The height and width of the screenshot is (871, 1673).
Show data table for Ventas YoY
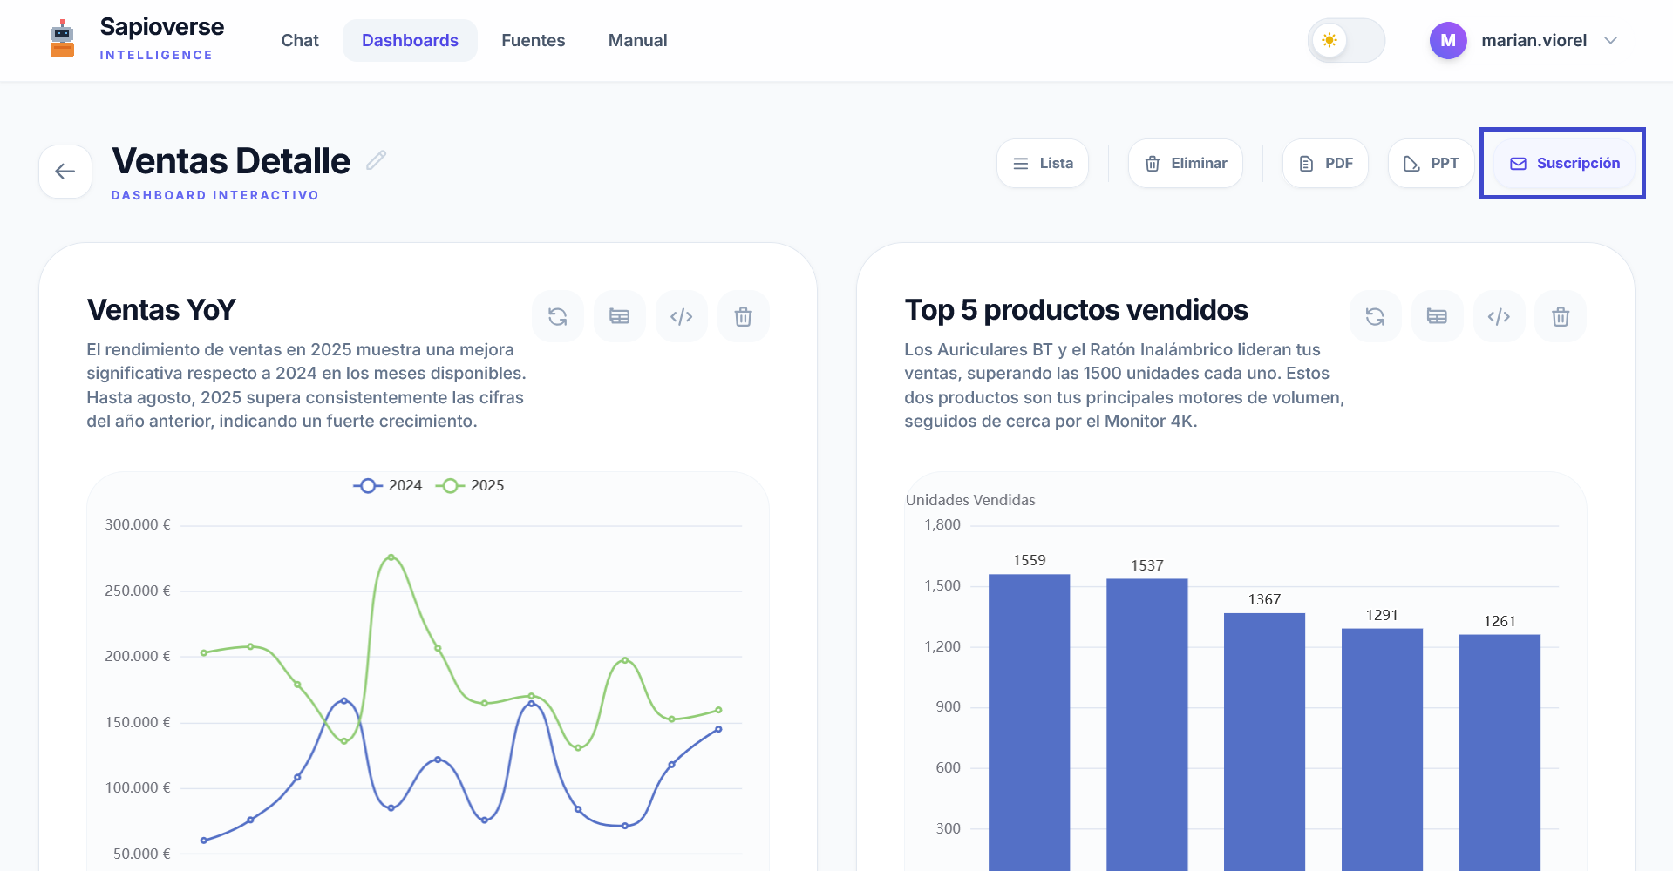coord(620,316)
